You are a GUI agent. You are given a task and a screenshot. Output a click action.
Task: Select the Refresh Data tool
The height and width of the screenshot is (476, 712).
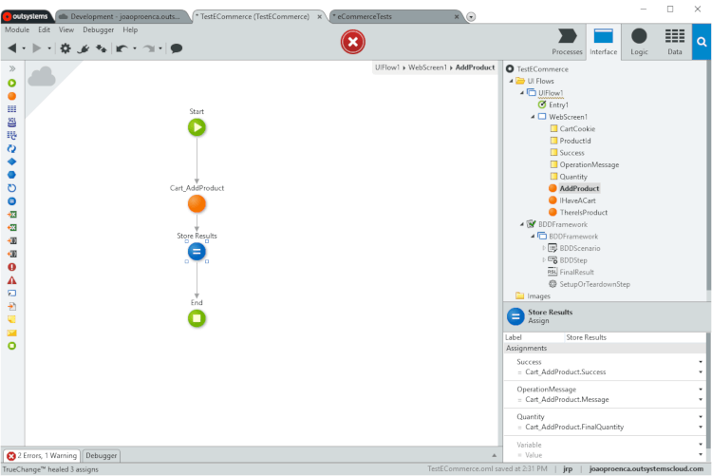pos(11,136)
